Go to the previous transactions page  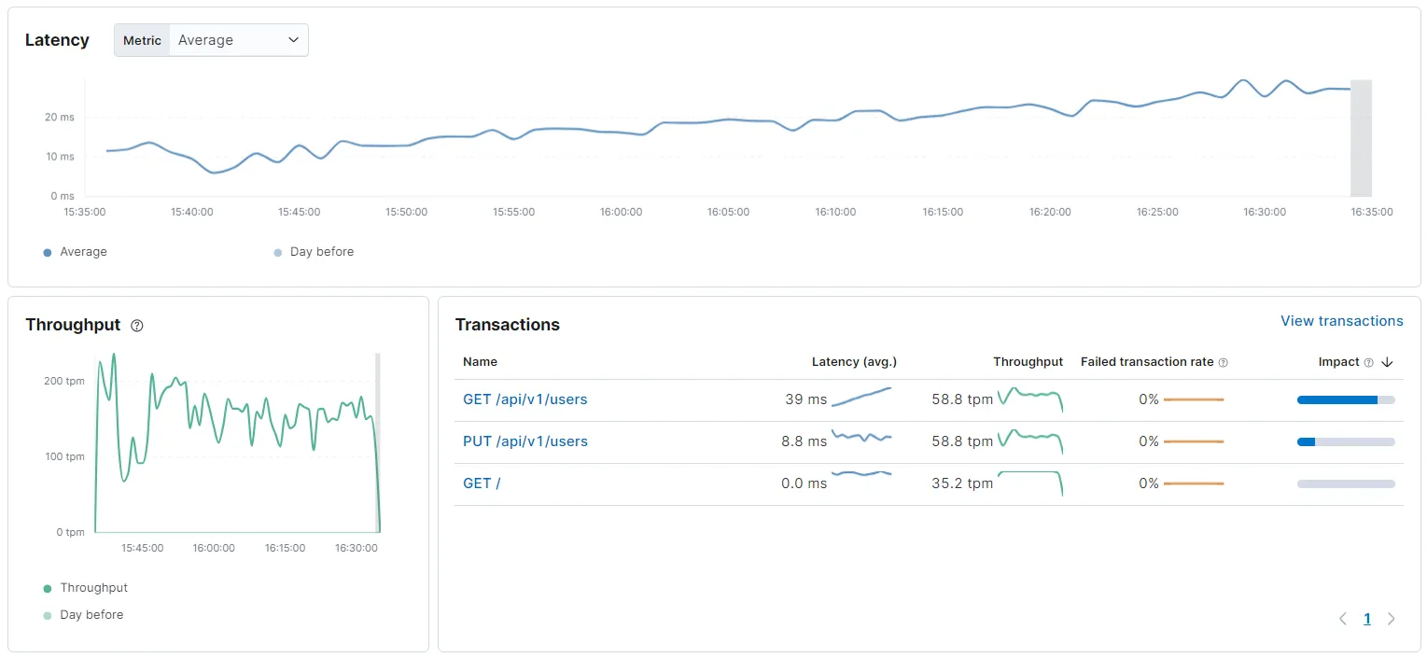1343,619
